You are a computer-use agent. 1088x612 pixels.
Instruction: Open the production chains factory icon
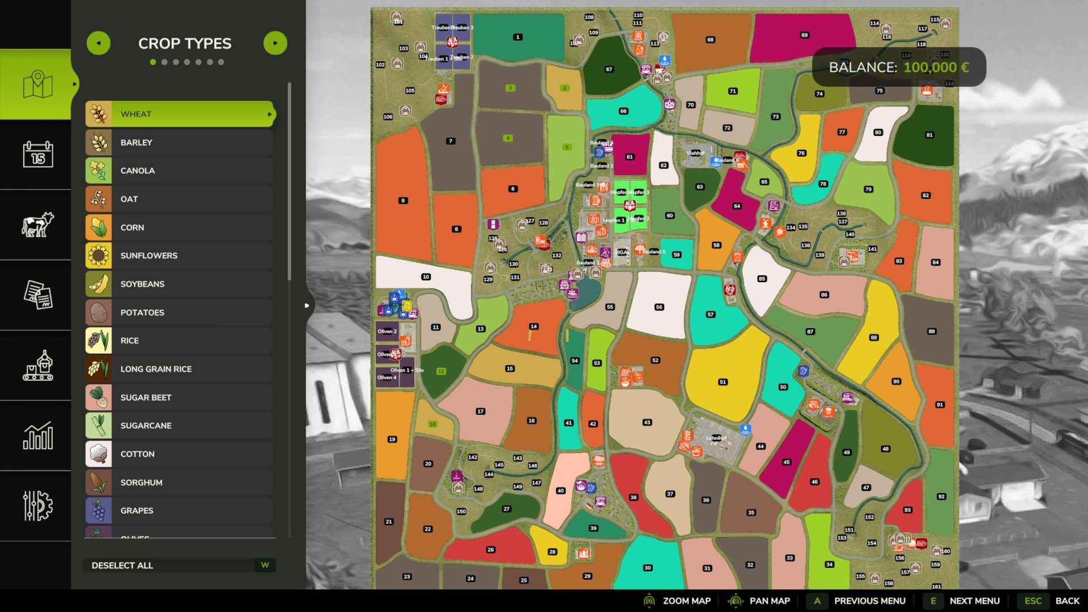coord(37,365)
